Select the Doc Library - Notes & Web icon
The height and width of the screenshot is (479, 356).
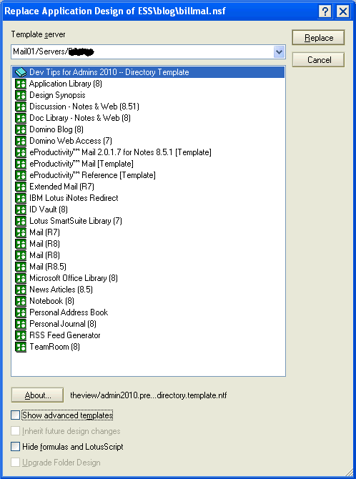[21, 118]
